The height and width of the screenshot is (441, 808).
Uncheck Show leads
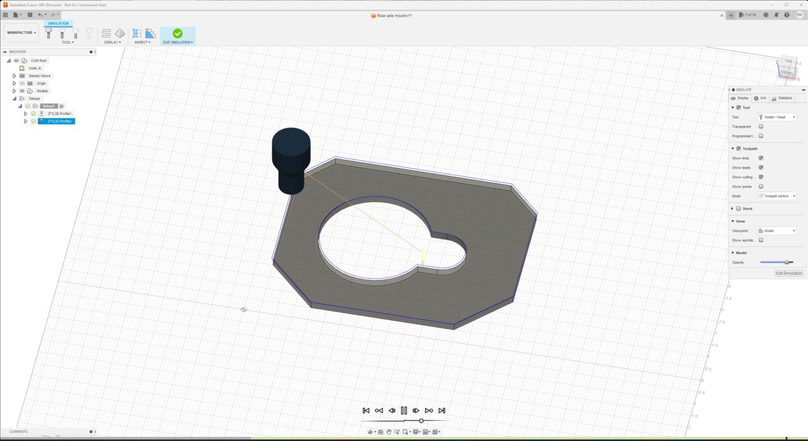coord(761,167)
